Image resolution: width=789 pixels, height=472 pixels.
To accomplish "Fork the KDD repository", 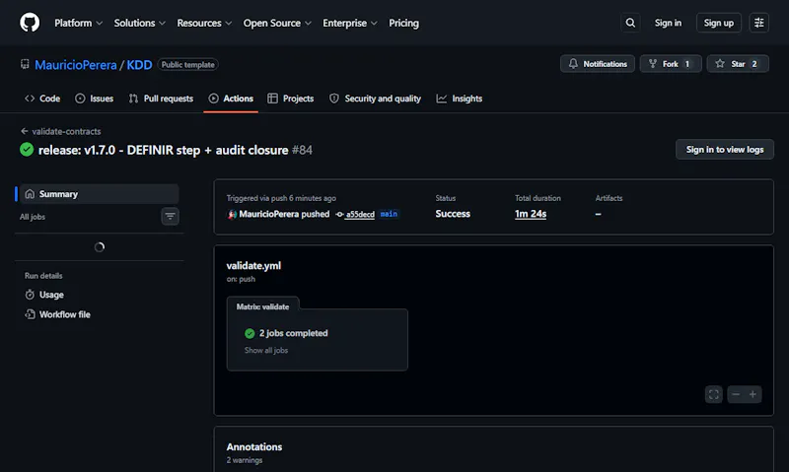I will coord(671,64).
